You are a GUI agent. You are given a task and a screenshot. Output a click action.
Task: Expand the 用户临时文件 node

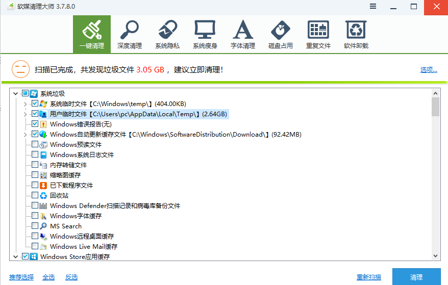(25, 114)
